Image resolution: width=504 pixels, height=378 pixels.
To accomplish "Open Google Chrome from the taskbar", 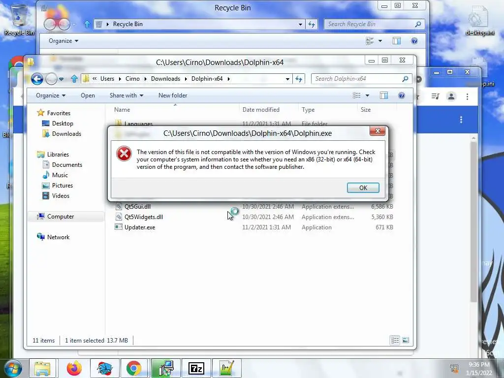I will pos(134,368).
